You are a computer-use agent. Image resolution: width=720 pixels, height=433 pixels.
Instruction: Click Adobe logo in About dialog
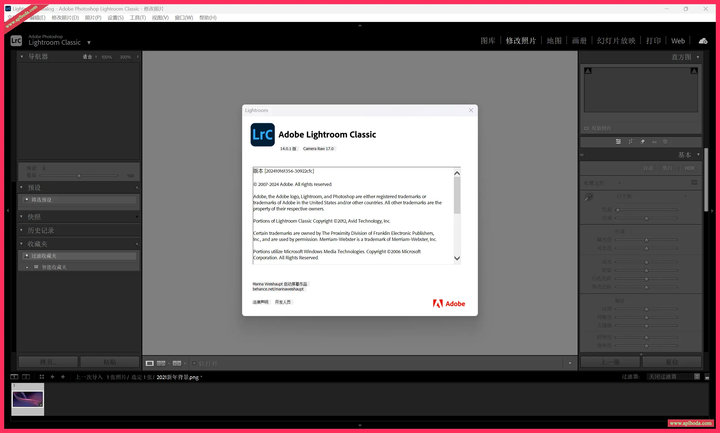(449, 304)
